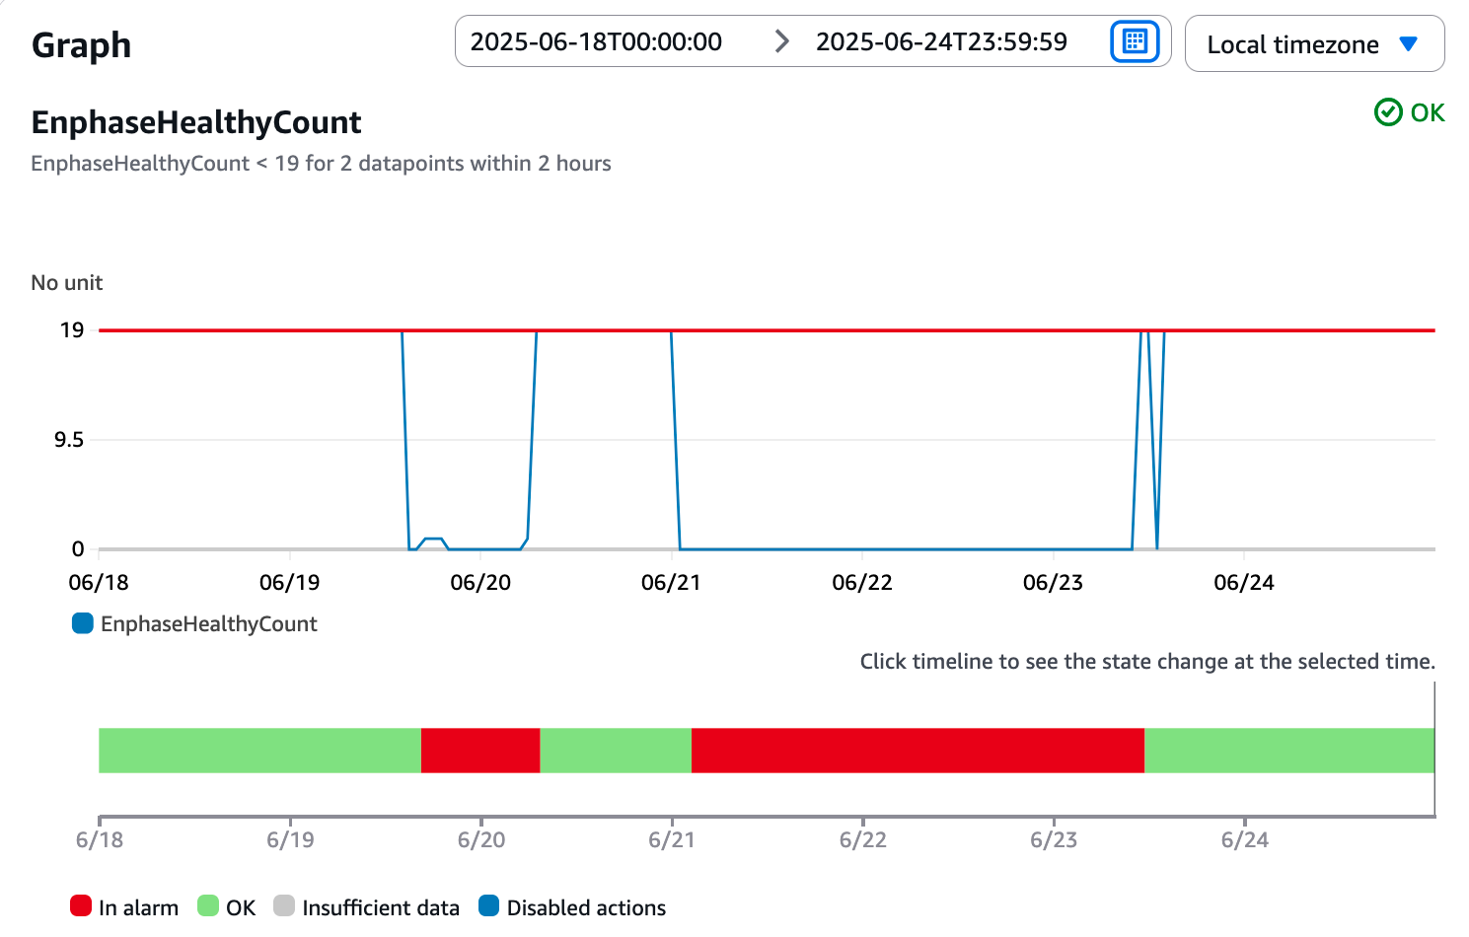Click the 6/22 timeline axis label

click(862, 840)
